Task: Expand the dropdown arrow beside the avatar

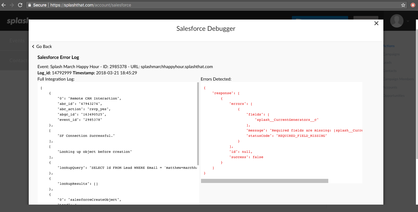Action: point(408,21)
